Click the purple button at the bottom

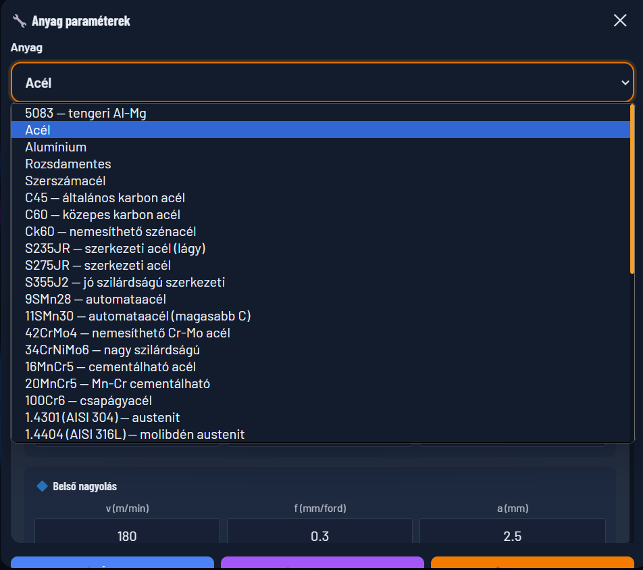coord(322,563)
